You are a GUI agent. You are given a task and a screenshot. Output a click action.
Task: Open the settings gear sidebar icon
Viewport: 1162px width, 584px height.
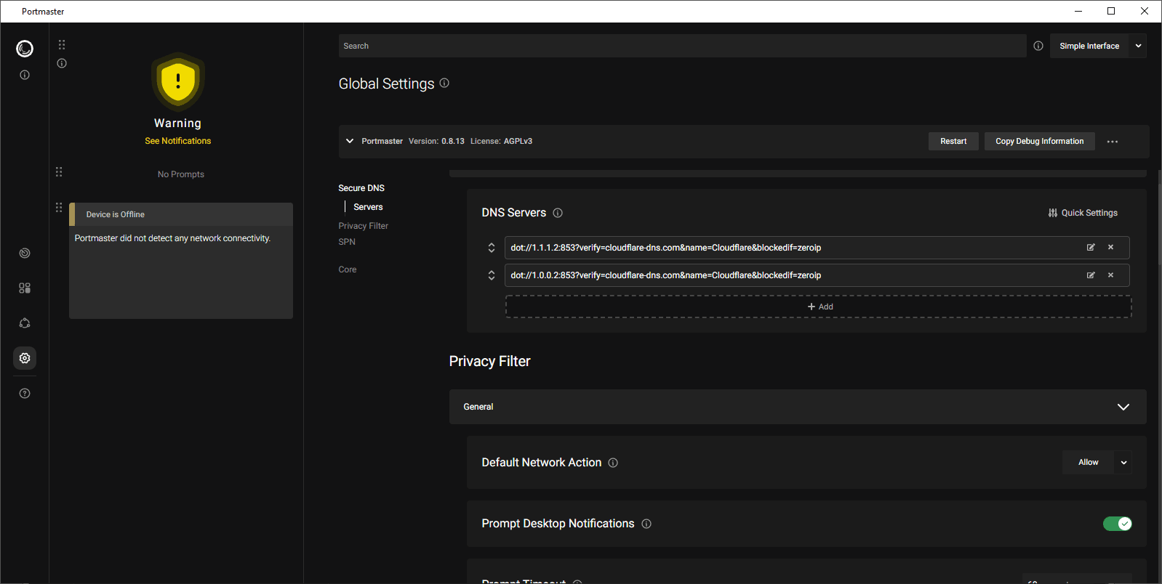(25, 358)
